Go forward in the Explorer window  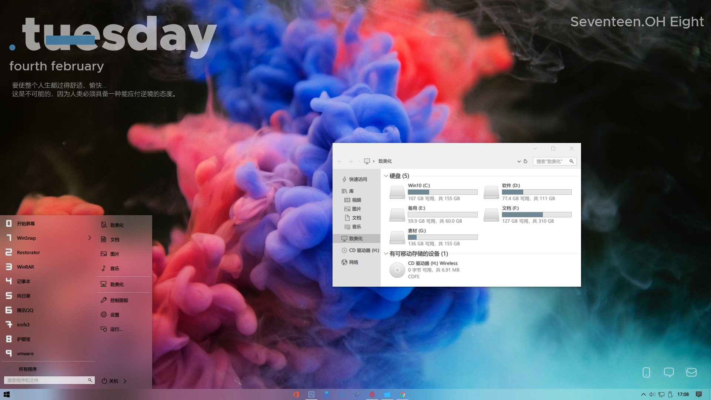(350, 161)
